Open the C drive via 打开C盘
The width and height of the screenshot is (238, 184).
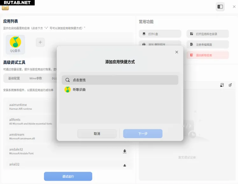(x=160, y=34)
